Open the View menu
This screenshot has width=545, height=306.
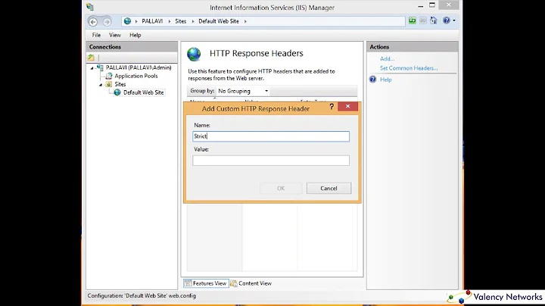coord(115,35)
